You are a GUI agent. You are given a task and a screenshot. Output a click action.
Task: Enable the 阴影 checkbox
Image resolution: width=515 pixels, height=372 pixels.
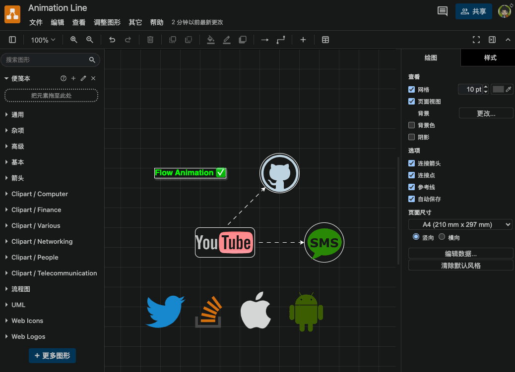coord(411,137)
